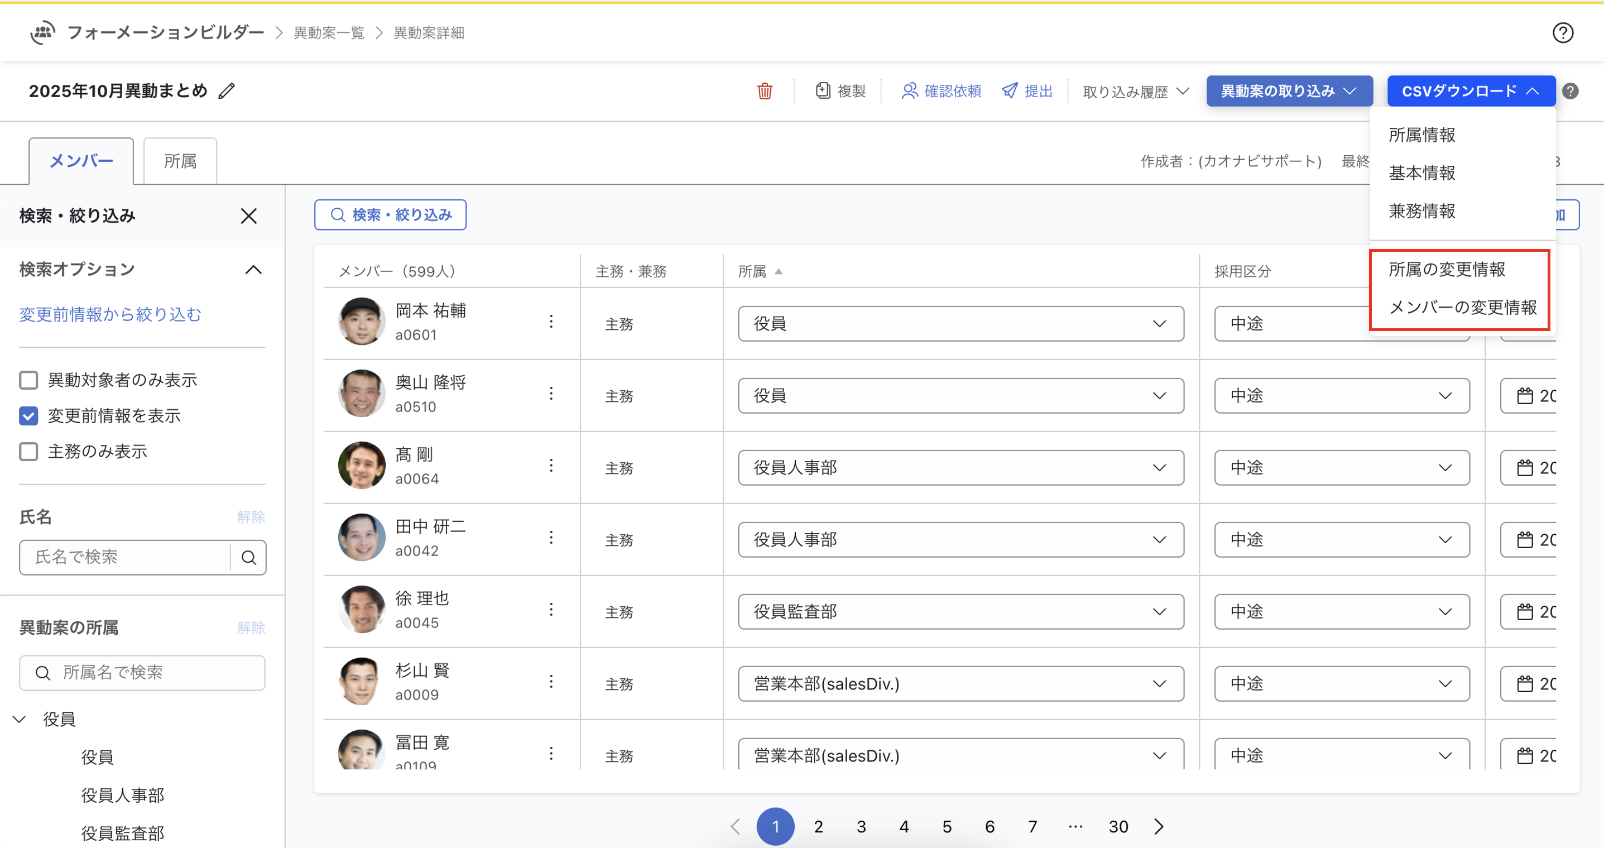
Task: Check 主務のみ表示 checkbox
Action: 28,452
